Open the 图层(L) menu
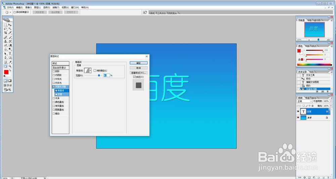The height and width of the screenshot is (179, 336). click(37, 7)
